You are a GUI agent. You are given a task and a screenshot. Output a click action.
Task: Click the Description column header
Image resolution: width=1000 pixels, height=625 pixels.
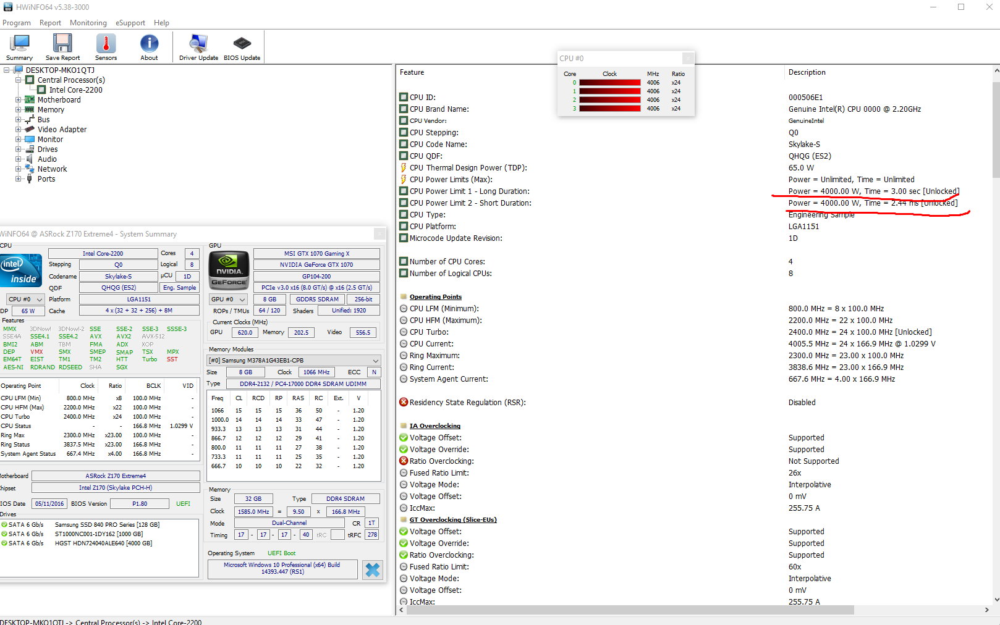click(x=807, y=72)
